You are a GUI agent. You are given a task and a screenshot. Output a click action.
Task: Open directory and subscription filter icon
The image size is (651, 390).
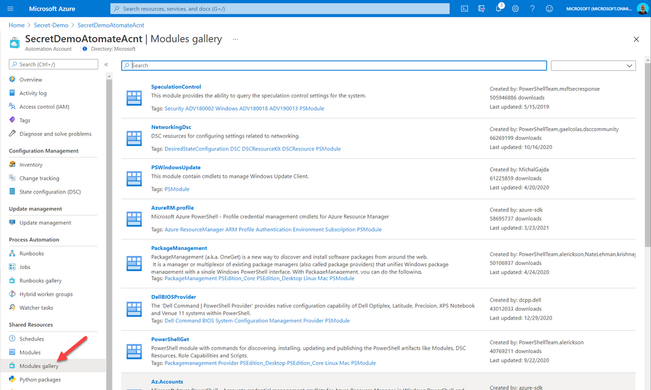(x=482, y=9)
